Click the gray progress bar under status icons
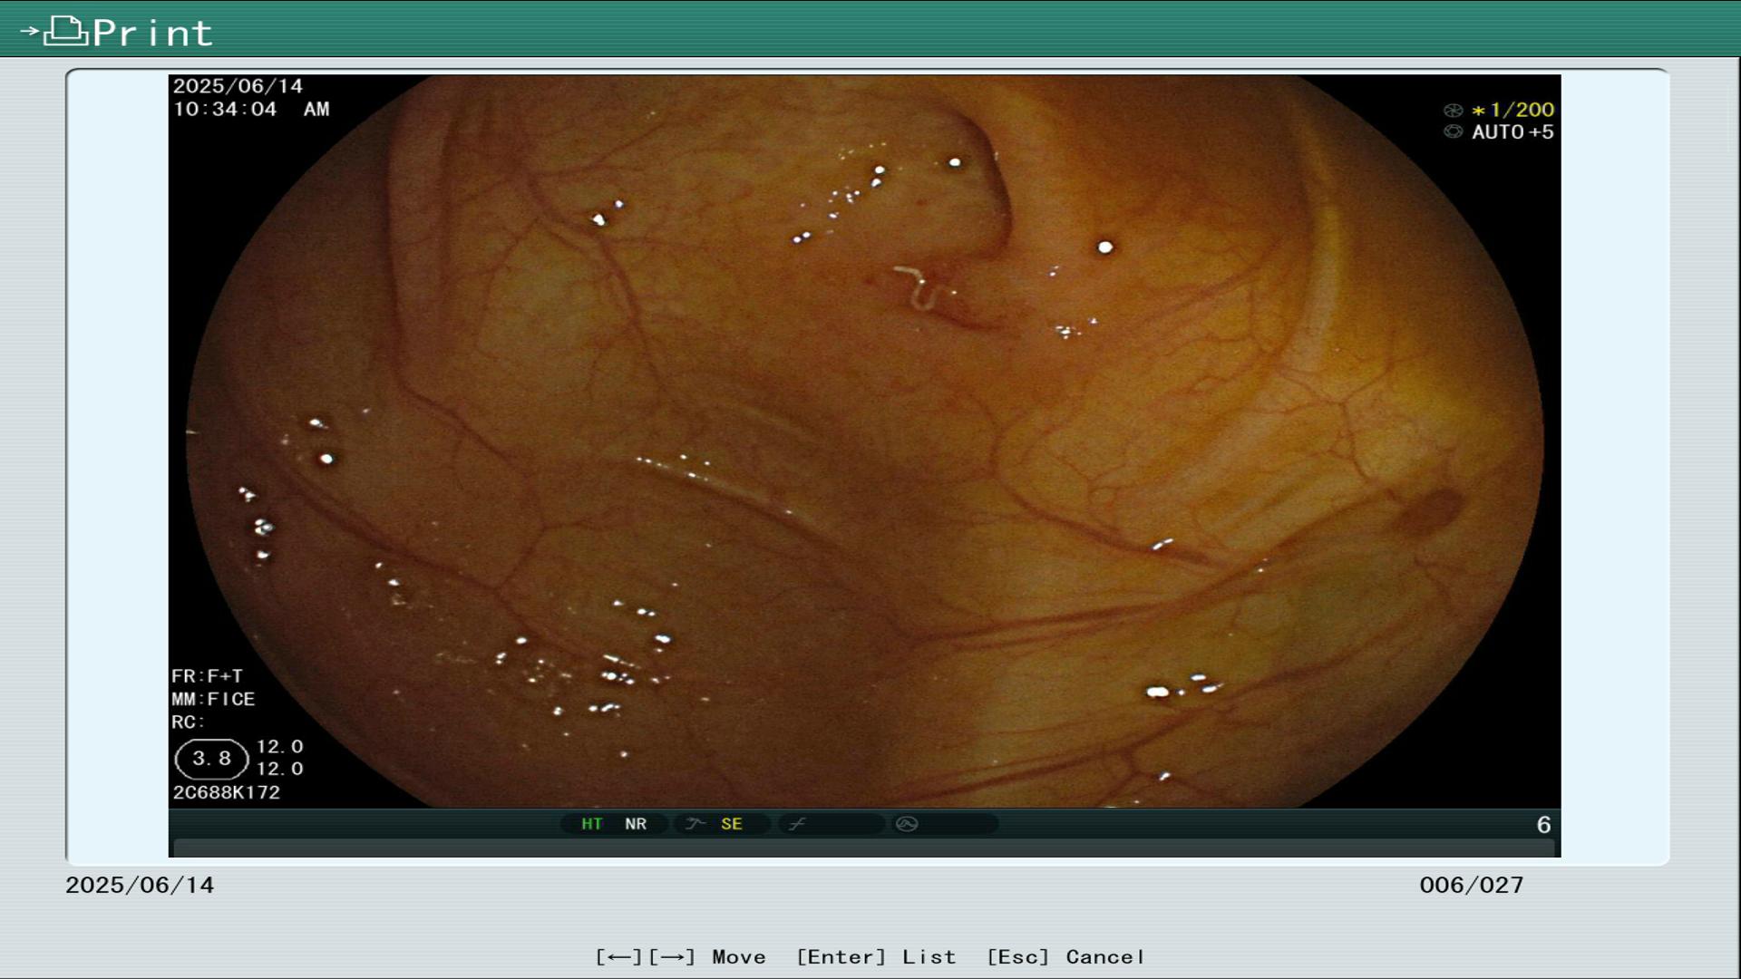This screenshot has height=979, width=1741. coord(863,848)
